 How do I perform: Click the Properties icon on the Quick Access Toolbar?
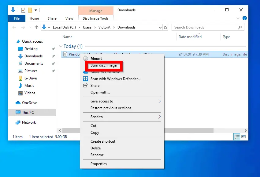(x=23, y=10)
